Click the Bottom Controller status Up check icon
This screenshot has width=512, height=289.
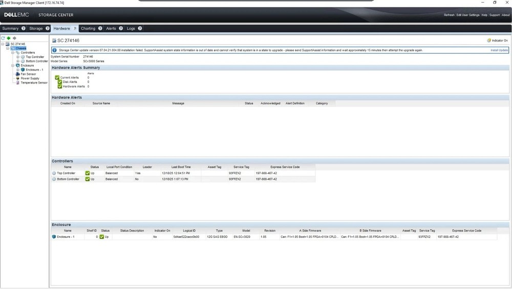click(88, 179)
